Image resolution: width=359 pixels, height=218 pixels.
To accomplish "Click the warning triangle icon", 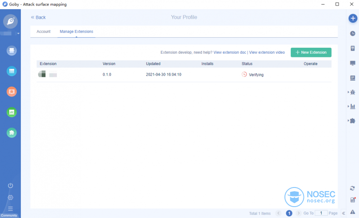I will [353, 212].
